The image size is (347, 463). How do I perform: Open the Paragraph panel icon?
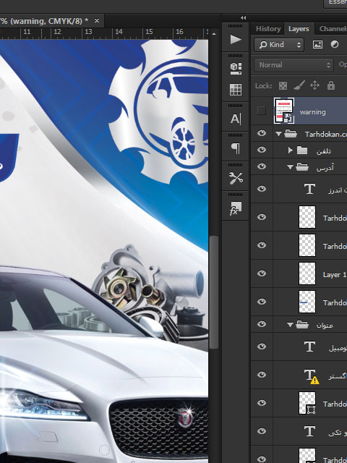[236, 148]
